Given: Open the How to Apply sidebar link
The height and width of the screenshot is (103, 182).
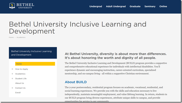Looking at the screenshot, I should click(22, 69).
